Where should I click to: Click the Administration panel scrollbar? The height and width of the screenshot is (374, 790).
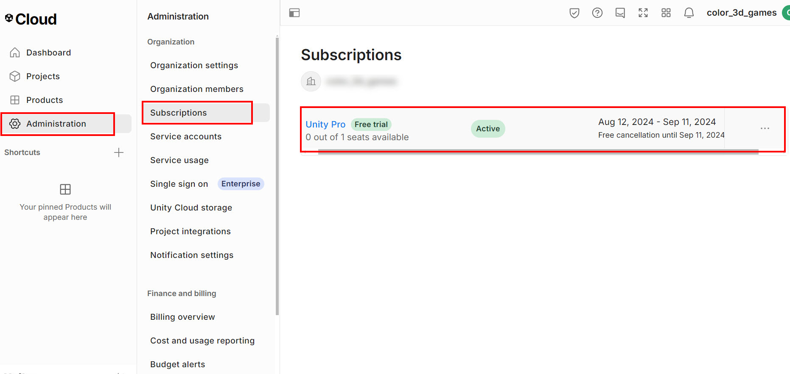[277, 176]
